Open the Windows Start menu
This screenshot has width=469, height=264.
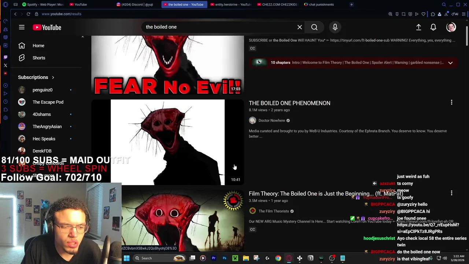126,258
